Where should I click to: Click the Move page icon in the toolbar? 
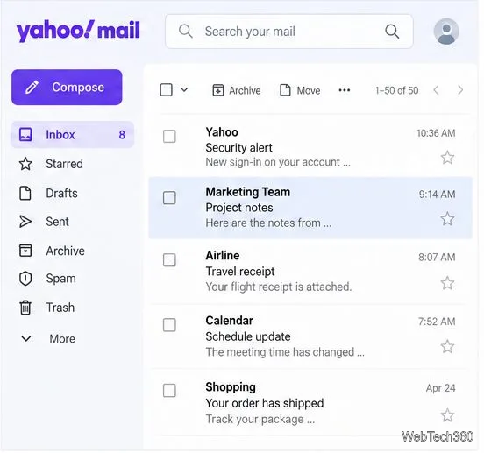285,90
